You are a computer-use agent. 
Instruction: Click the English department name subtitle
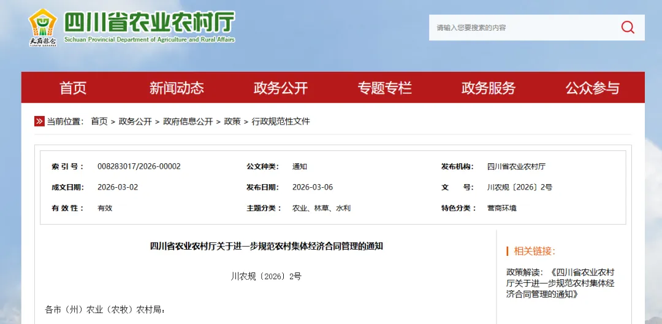pyautogui.click(x=150, y=40)
